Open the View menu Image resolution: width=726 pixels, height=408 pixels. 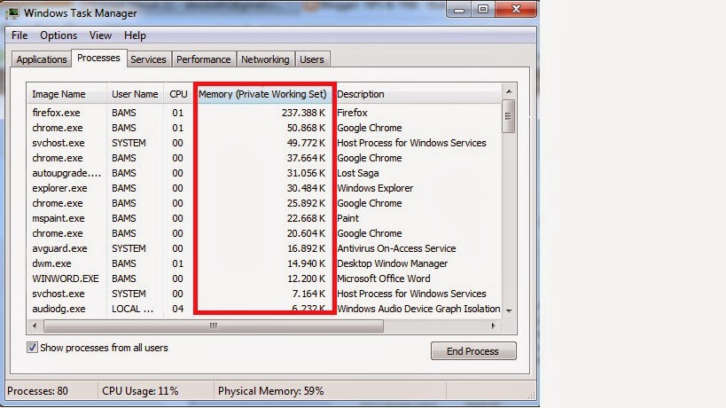tap(100, 35)
